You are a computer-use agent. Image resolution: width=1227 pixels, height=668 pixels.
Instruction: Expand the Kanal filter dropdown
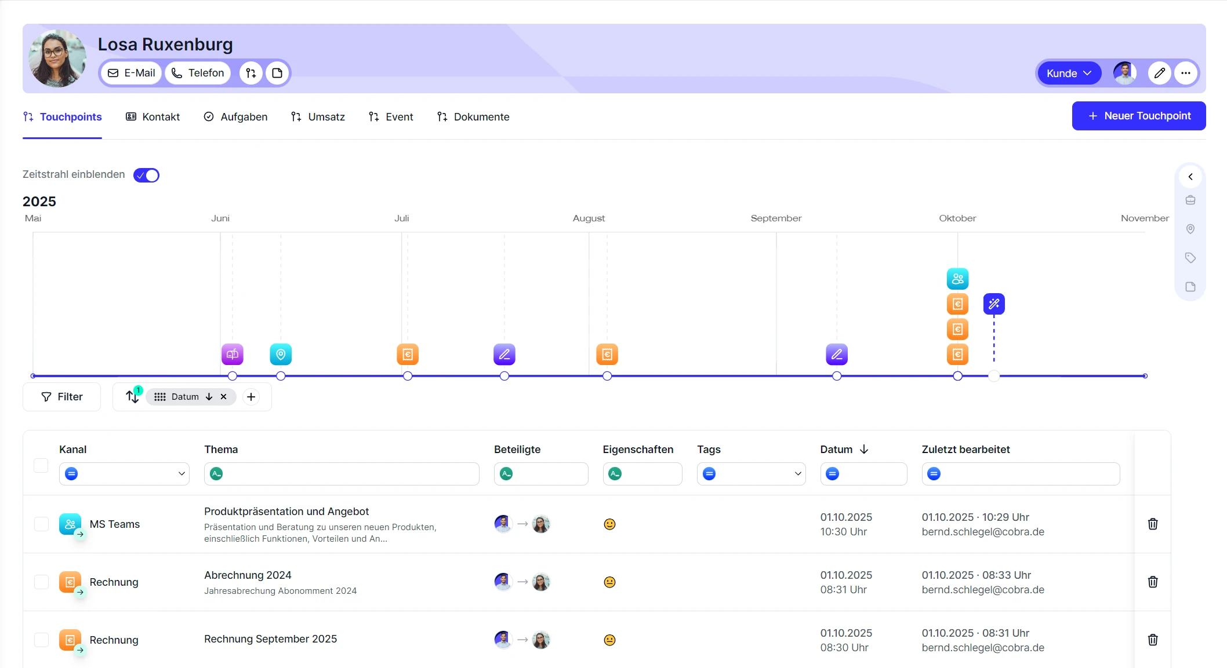tap(181, 474)
